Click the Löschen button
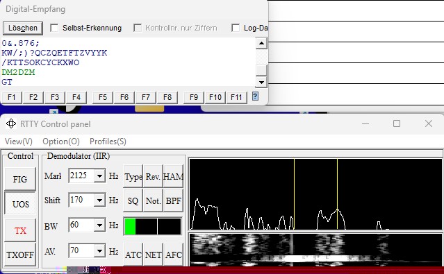Viewport: 444px width, 274px height. pyautogui.click(x=23, y=28)
